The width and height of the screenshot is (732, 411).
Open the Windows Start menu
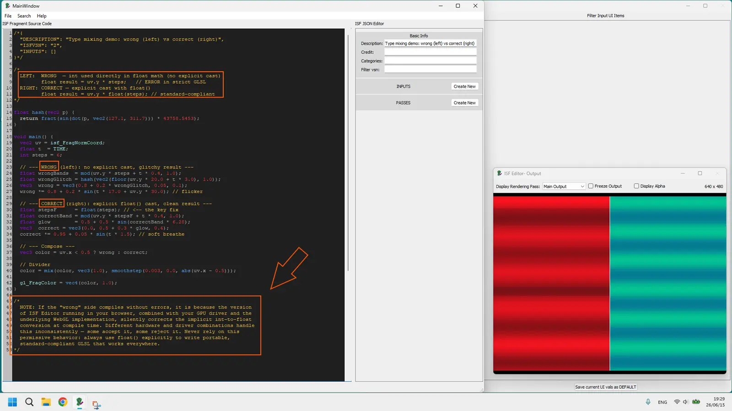tap(12, 402)
